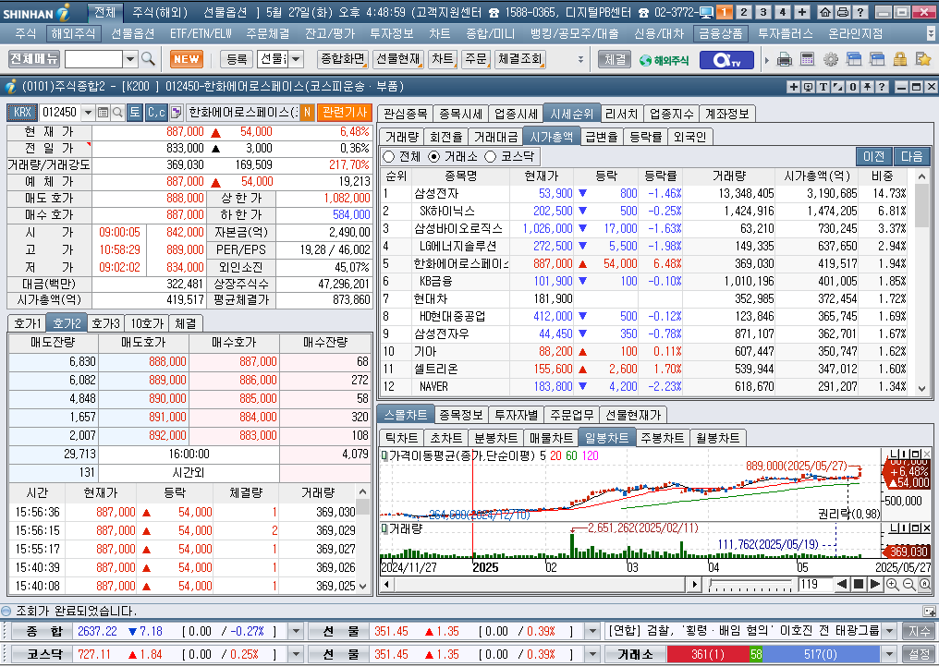Image resolution: width=939 pixels, height=667 pixels.
Task: Click the monitor icon beside screen number 1
Action: pyautogui.click(x=706, y=12)
